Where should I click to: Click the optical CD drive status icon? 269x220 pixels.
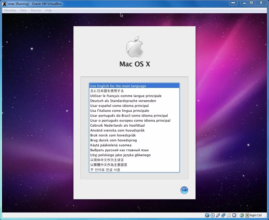click(x=213, y=215)
